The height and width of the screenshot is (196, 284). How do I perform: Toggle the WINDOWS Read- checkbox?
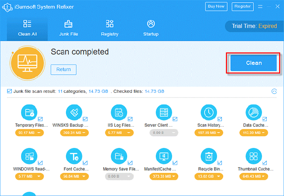(40, 163)
